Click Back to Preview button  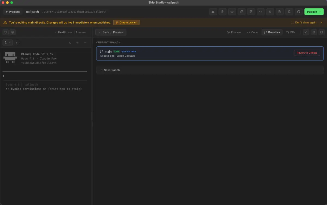[x=111, y=32]
